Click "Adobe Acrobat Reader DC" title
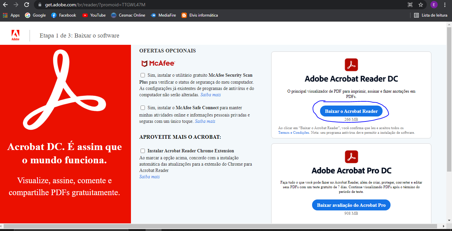The image size is (452, 231). pyautogui.click(x=351, y=79)
